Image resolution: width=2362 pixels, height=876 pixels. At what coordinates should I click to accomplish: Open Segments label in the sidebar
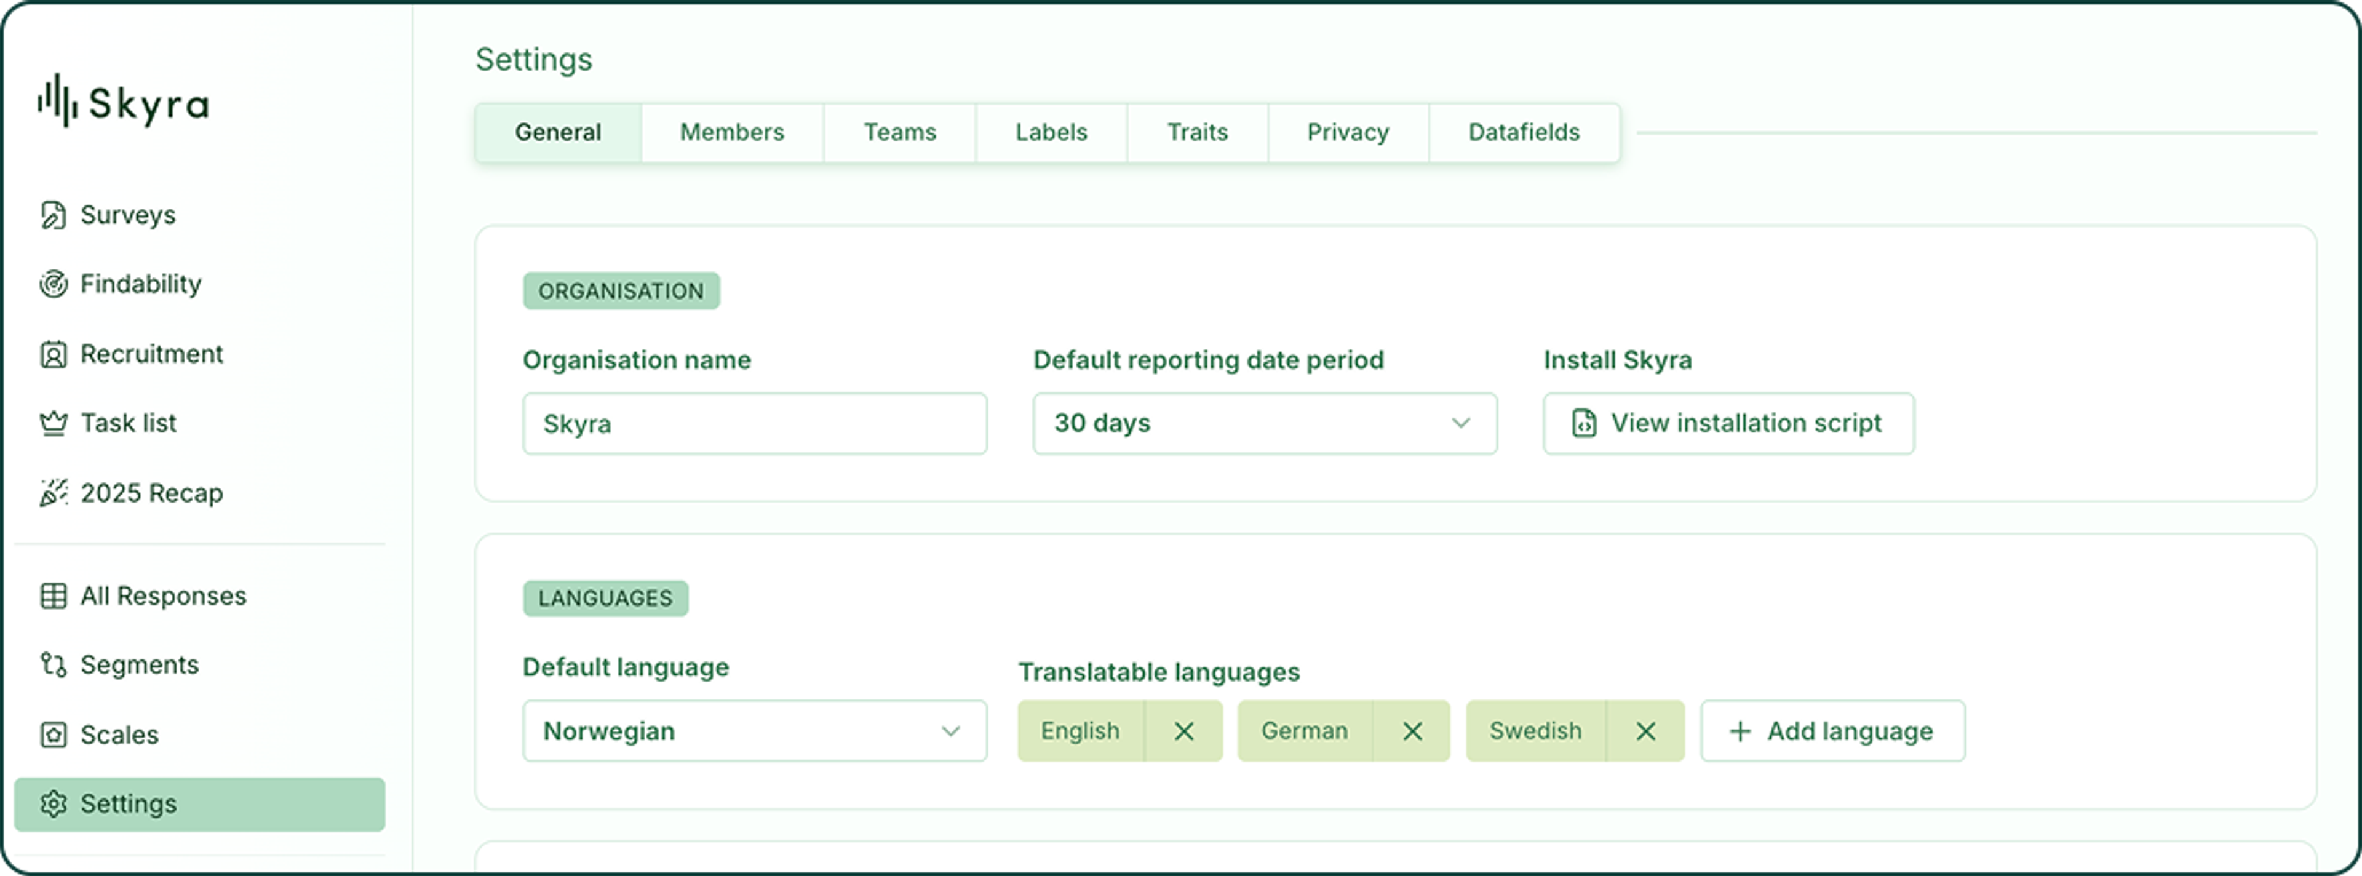pos(140,665)
